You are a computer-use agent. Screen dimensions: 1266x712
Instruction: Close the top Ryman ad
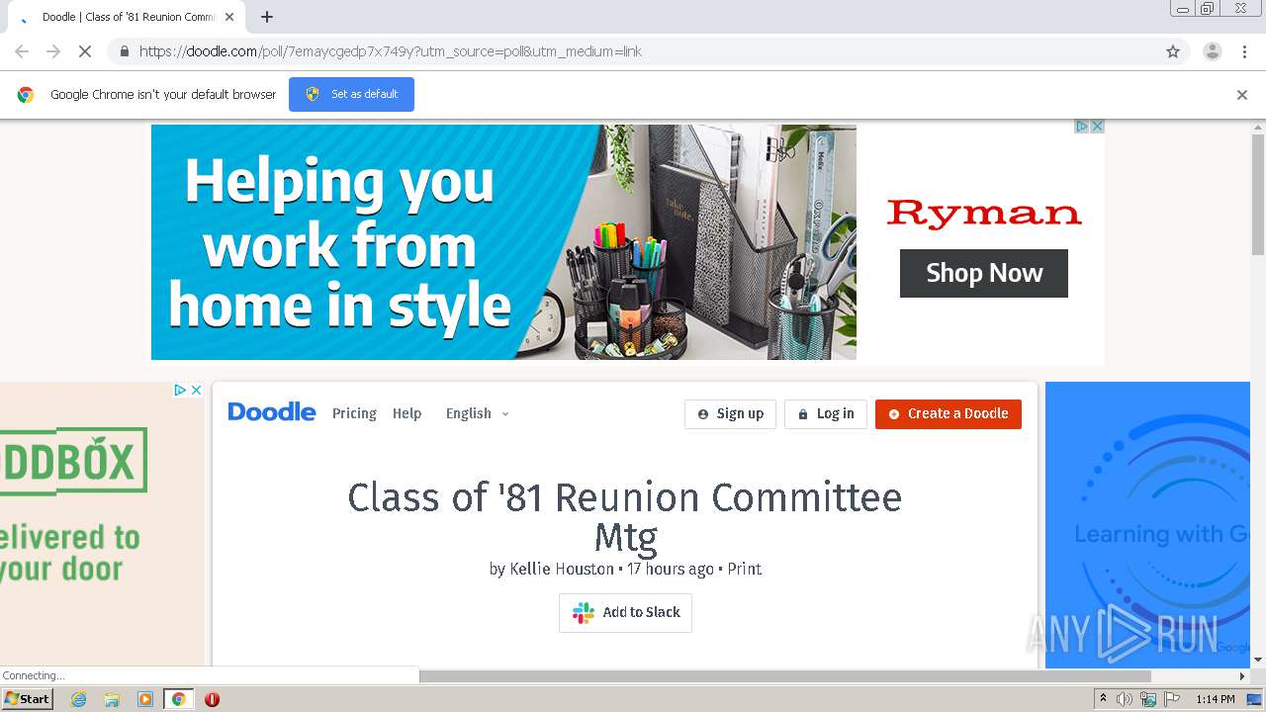1097,127
